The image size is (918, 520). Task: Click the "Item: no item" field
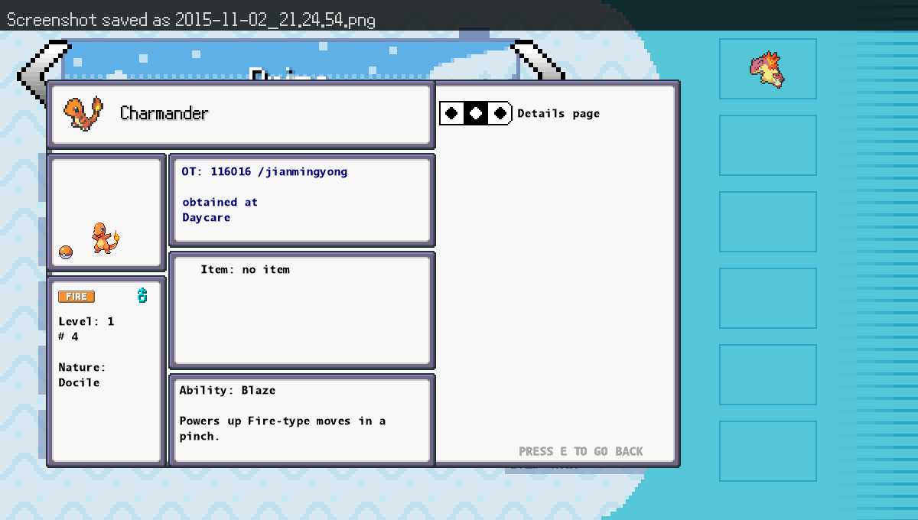pos(245,270)
